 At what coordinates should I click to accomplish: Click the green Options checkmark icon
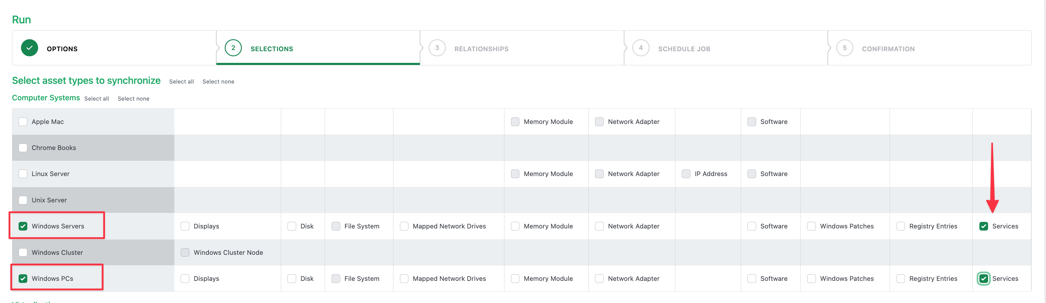tap(30, 48)
